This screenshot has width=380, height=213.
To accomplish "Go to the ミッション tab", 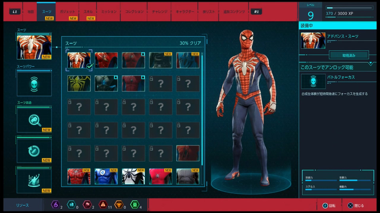I will [109, 11].
